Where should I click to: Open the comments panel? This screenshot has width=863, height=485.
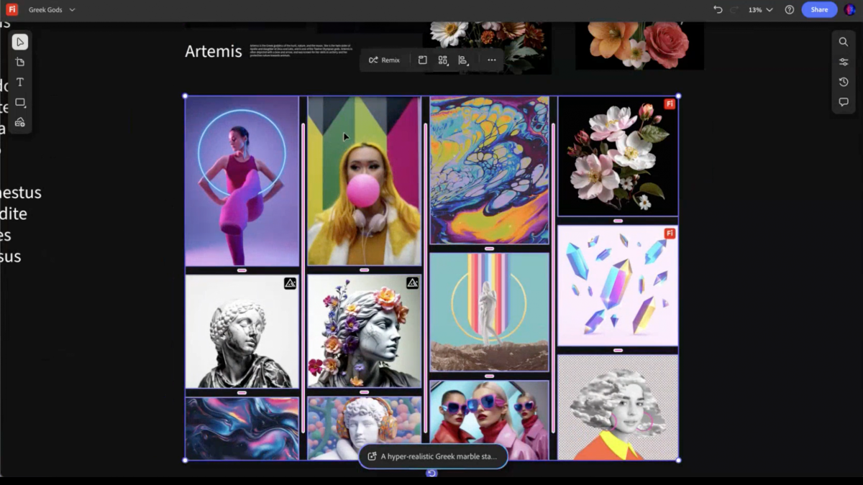click(x=844, y=103)
